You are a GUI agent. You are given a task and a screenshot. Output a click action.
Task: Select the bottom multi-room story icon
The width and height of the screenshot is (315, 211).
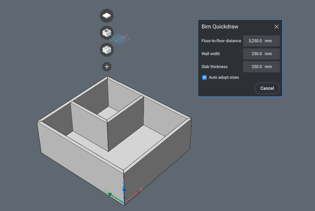point(107,50)
